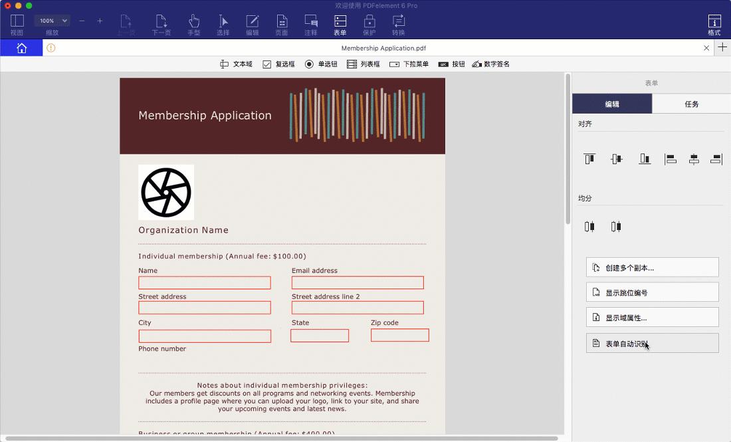Open the 保护 protect tool
Screen dimensions: 731x442
click(369, 24)
